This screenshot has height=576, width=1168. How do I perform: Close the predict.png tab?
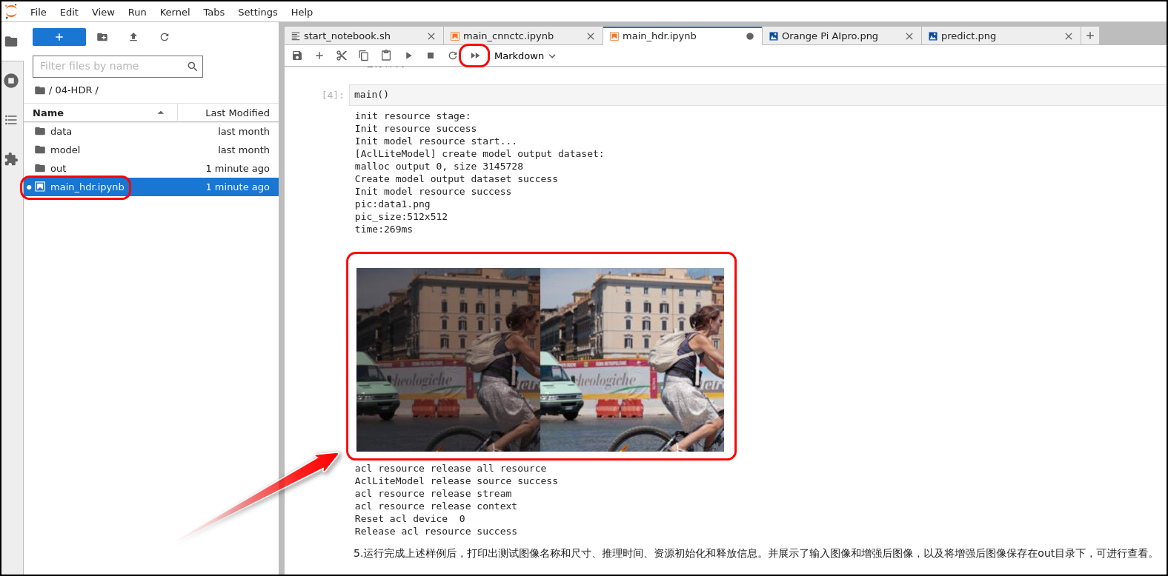click(x=1069, y=36)
